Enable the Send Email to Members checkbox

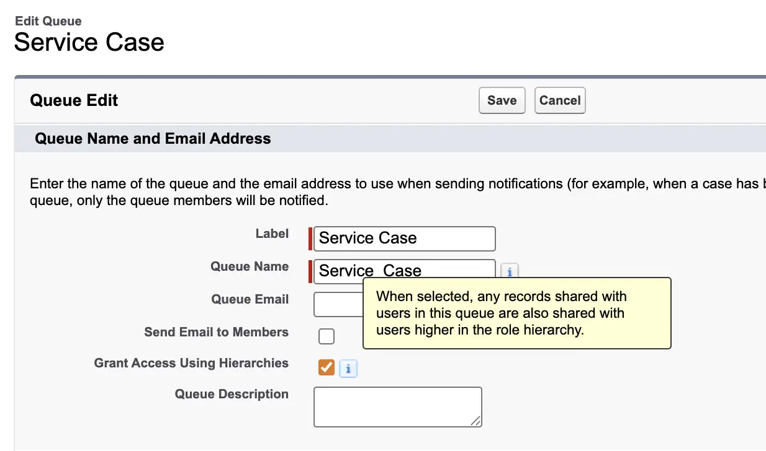326,336
